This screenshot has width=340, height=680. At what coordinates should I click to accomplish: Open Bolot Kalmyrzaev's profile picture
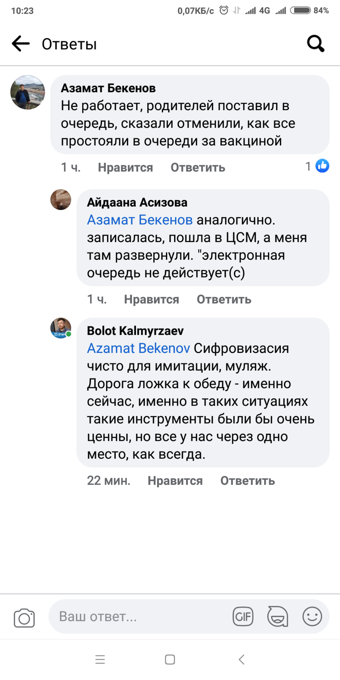[x=61, y=328]
